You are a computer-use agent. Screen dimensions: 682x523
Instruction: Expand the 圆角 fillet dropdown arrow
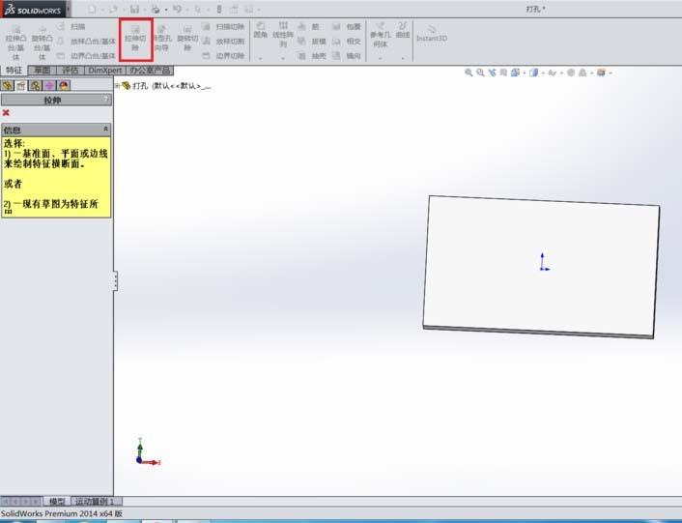pos(261,57)
